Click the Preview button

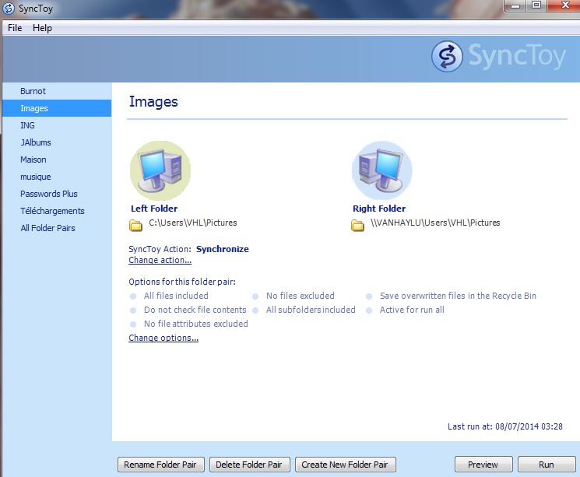tap(483, 465)
